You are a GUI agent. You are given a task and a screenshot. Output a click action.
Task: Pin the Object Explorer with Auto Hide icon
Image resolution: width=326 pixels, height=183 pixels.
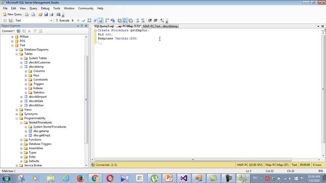click(81, 26)
